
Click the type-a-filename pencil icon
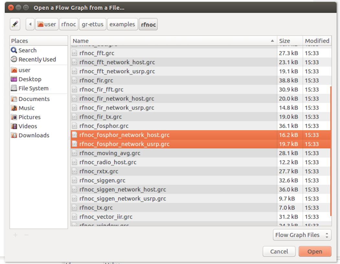tap(15, 24)
